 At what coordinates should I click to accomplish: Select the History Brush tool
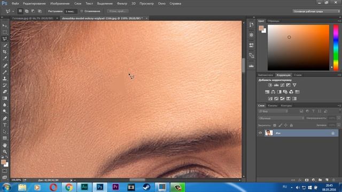point(5,85)
